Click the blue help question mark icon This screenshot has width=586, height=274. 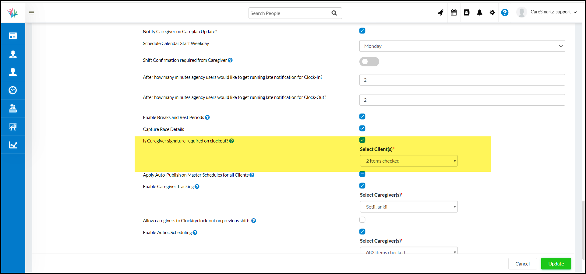(x=505, y=12)
